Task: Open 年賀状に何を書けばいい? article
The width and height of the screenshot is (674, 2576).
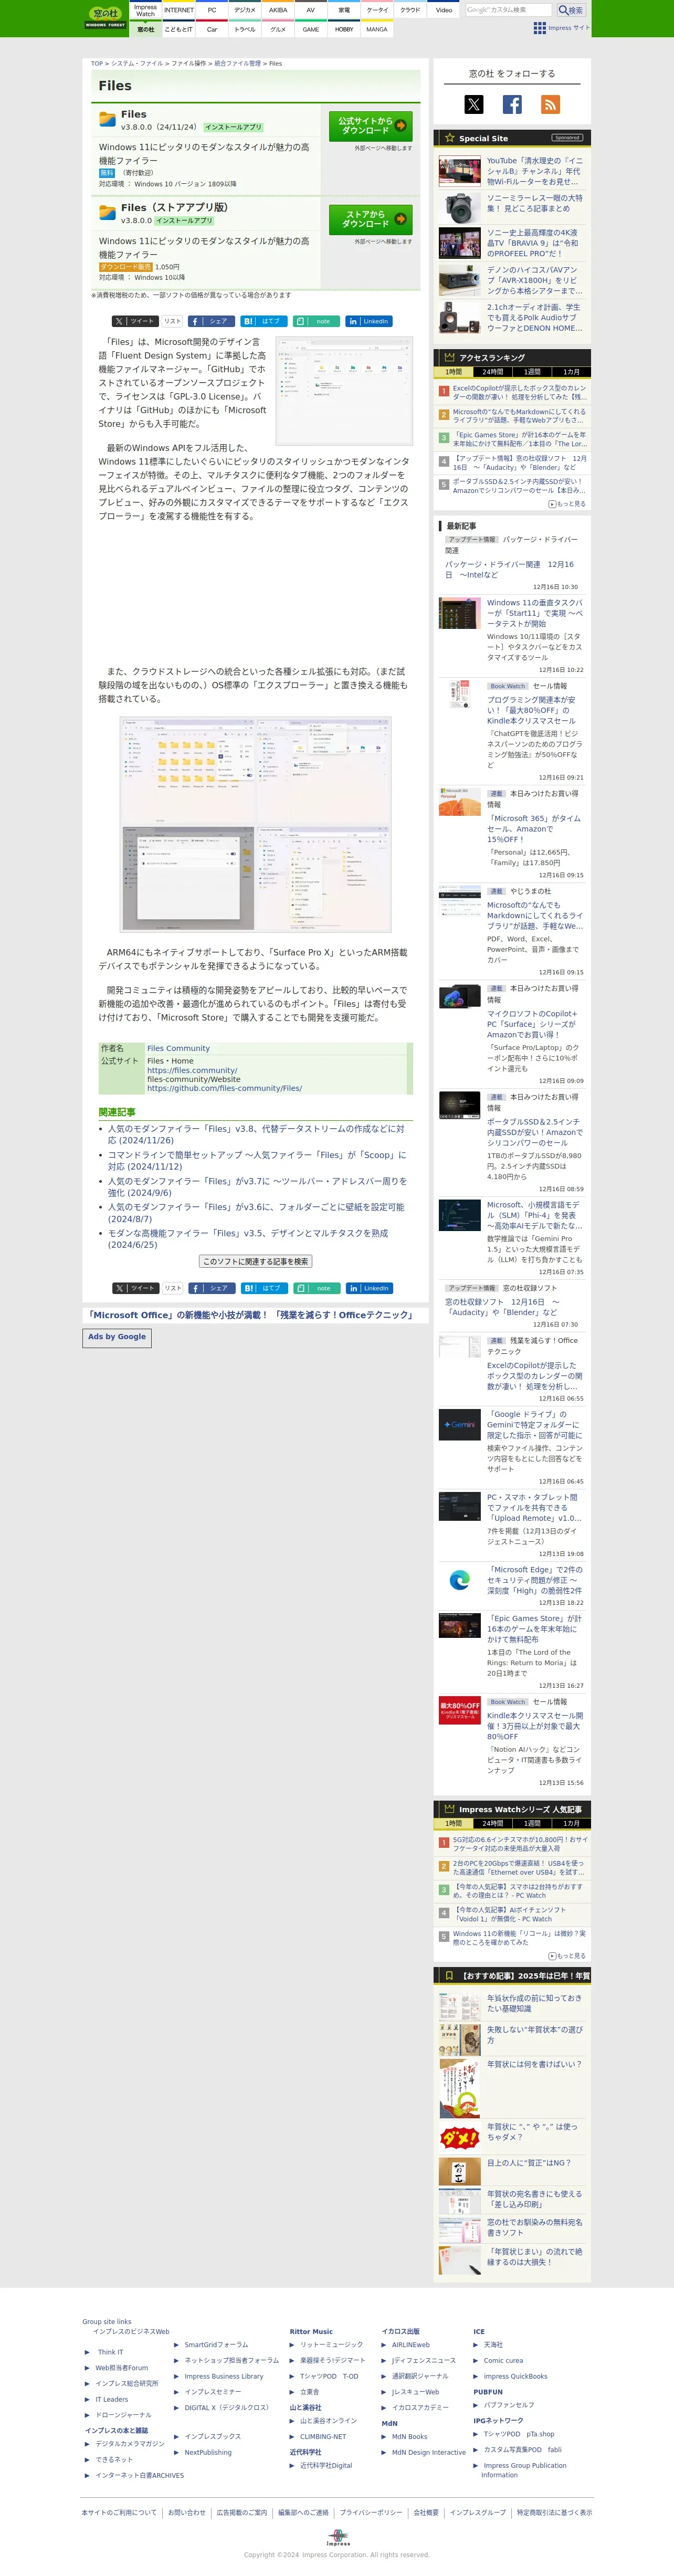Action: tap(534, 2063)
